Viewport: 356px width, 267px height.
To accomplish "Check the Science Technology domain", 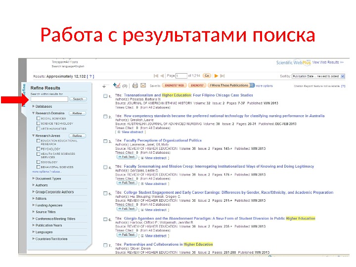I will [x=39, y=123].
